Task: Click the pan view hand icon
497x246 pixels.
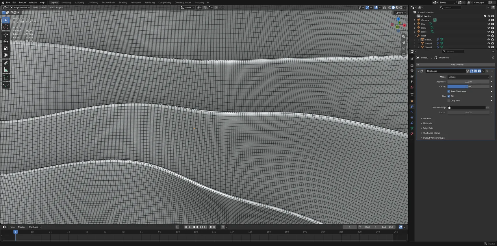Action: (x=404, y=42)
